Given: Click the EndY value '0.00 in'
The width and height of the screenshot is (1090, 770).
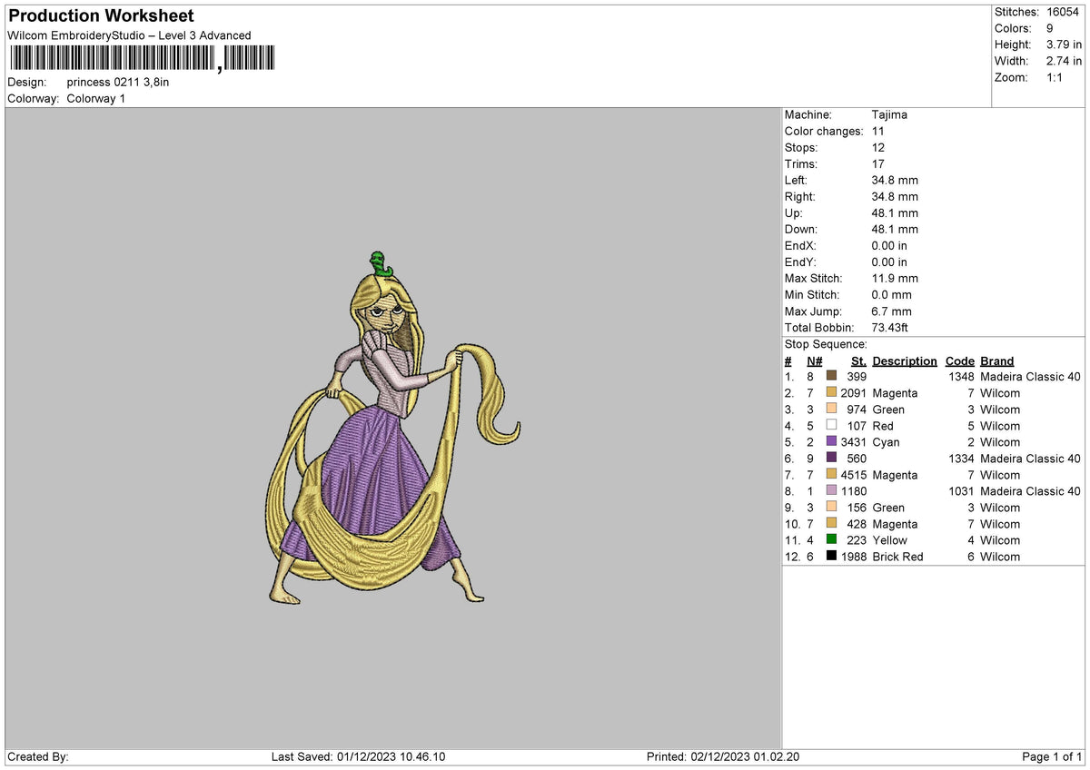Looking at the screenshot, I should click(x=889, y=262).
